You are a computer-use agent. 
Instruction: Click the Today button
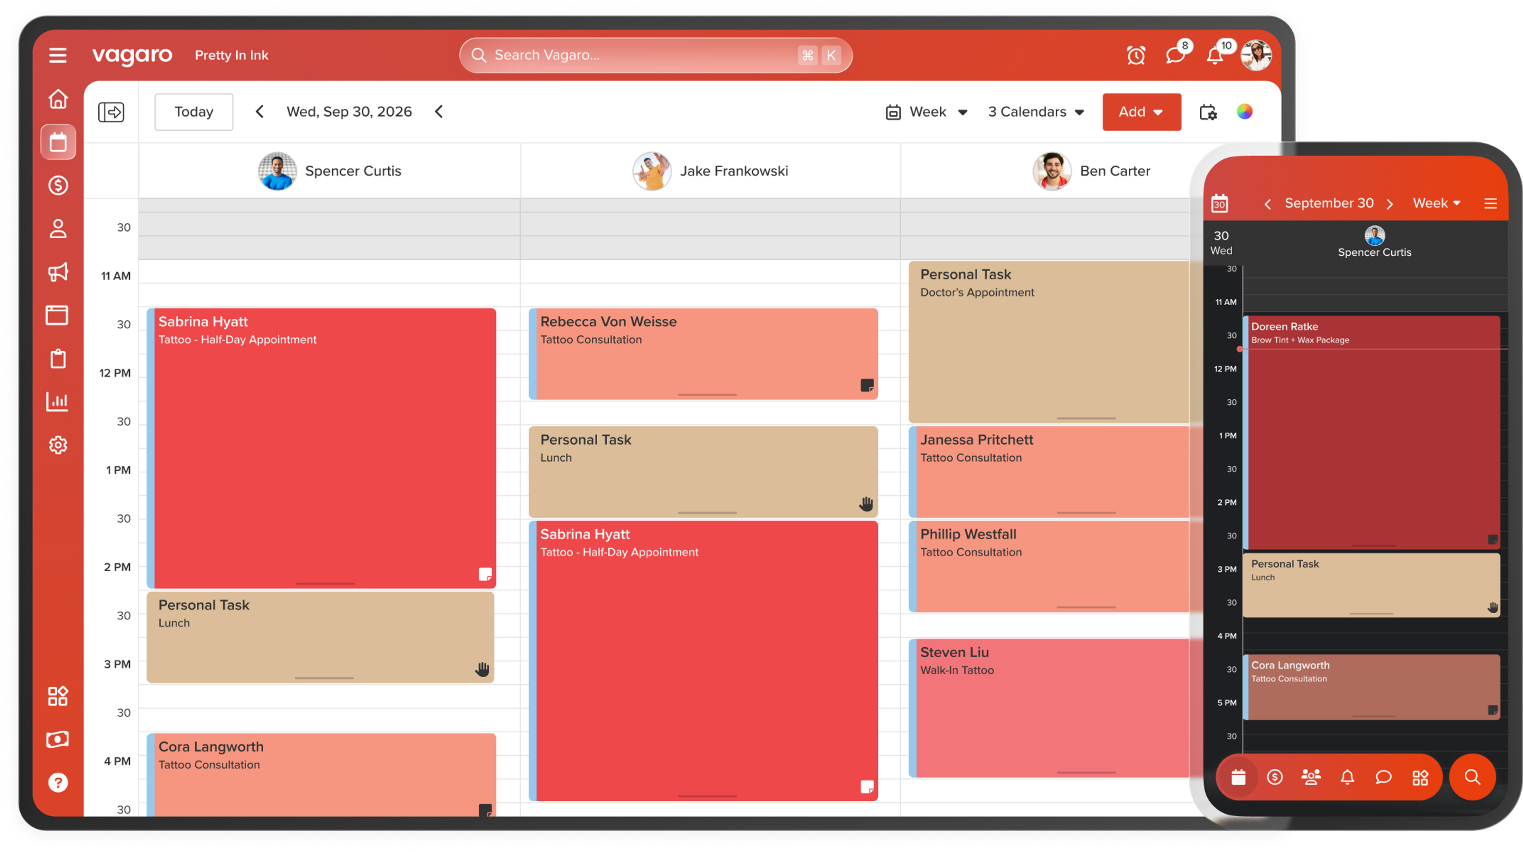(194, 112)
